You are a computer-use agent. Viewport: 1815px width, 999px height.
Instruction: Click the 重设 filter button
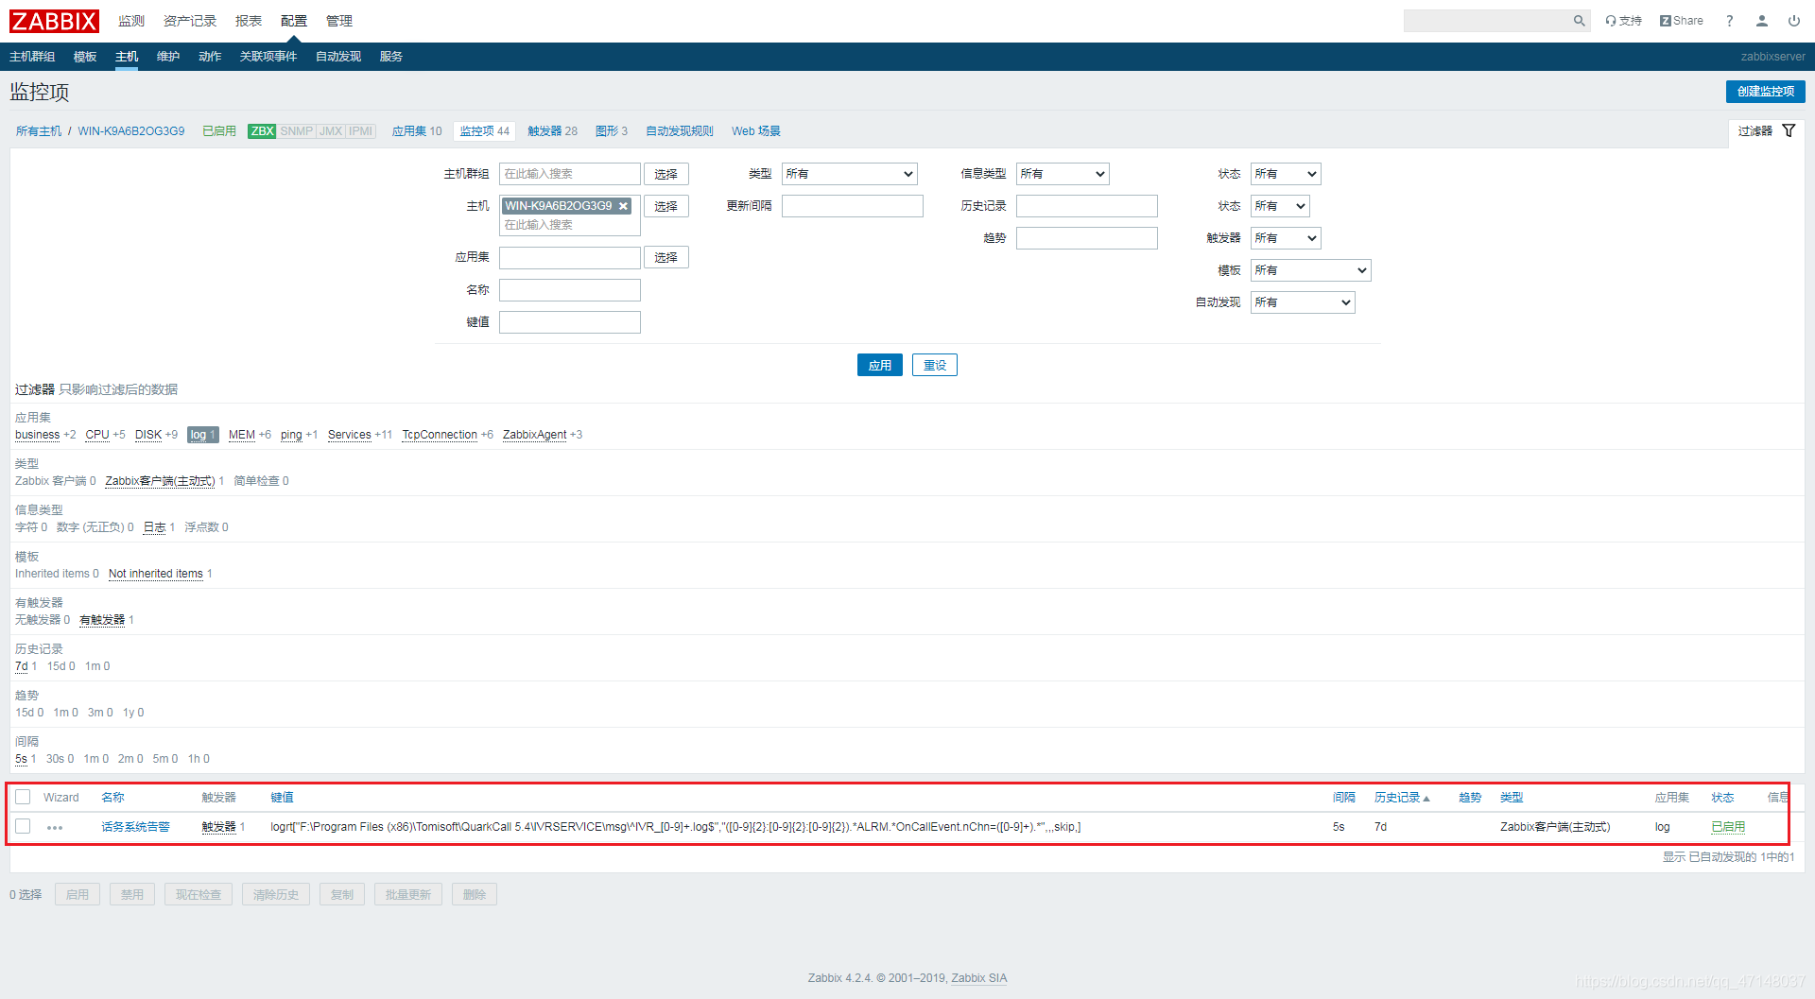[935, 365]
